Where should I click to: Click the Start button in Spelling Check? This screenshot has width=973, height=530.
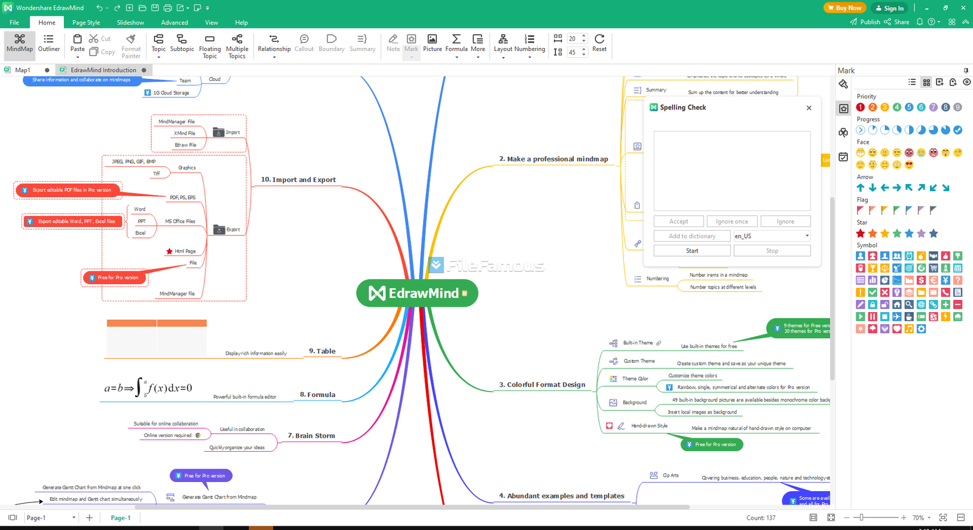click(692, 250)
